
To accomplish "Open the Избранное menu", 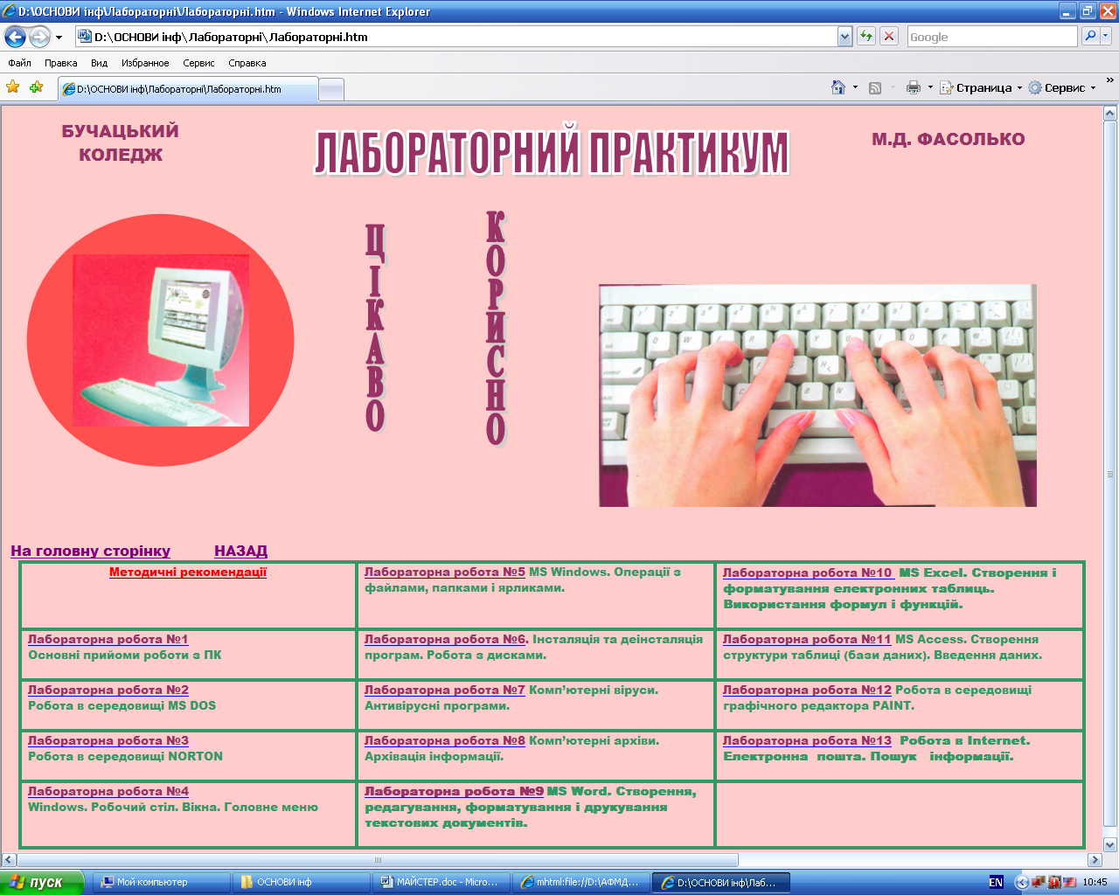I will pyautogui.click(x=145, y=63).
